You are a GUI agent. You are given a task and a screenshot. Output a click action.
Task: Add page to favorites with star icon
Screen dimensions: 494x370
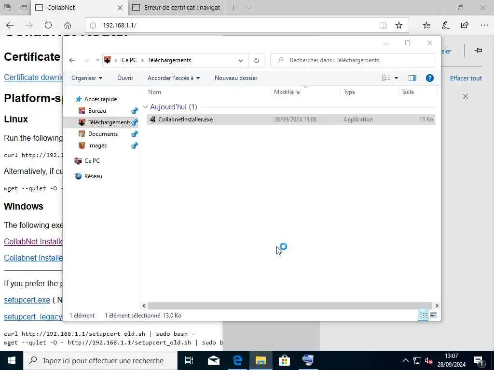pyautogui.click(x=399, y=25)
